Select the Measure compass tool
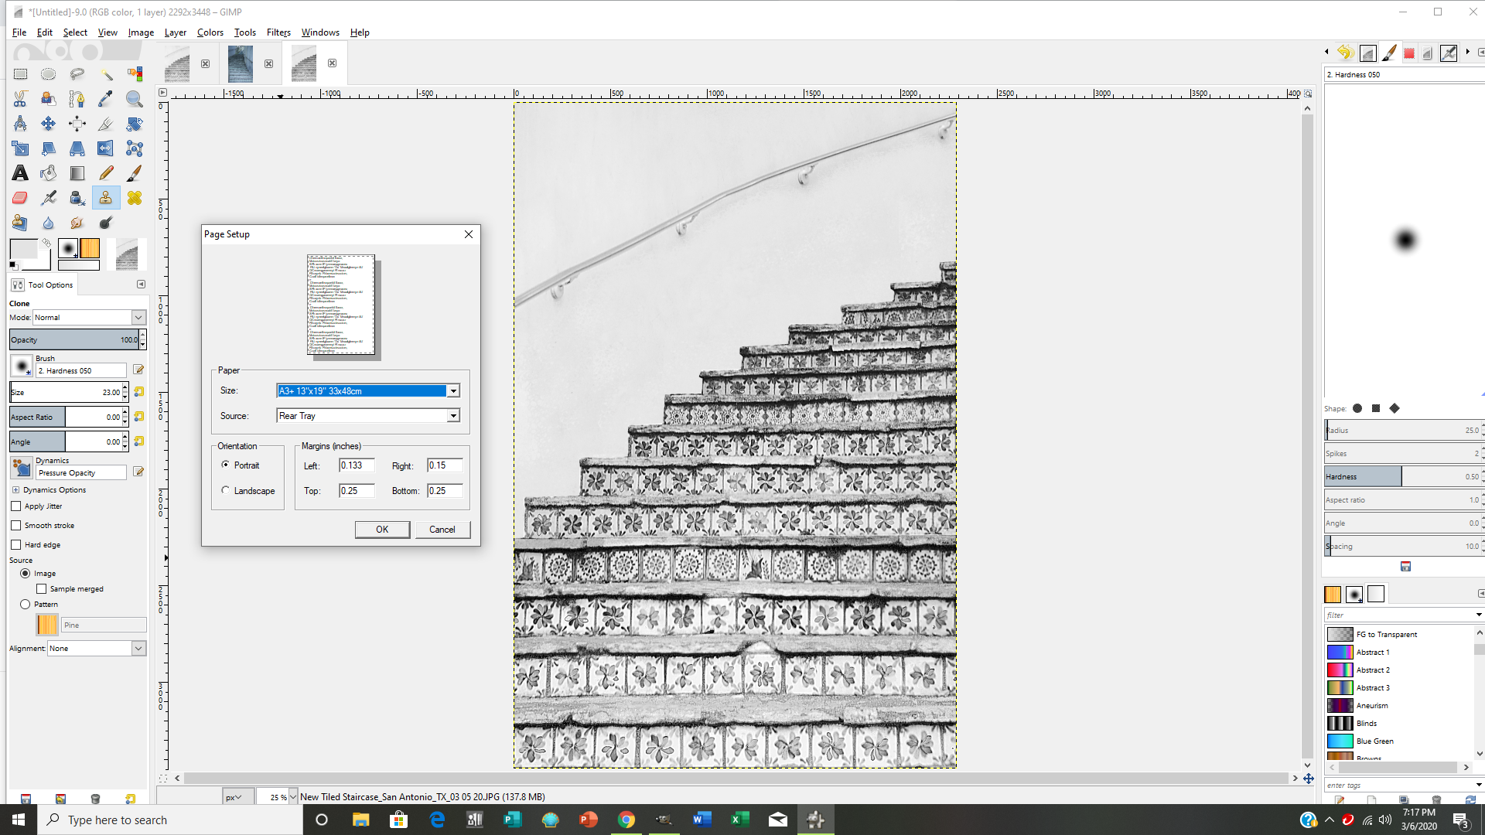The width and height of the screenshot is (1485, 835). tap(20, 124)
